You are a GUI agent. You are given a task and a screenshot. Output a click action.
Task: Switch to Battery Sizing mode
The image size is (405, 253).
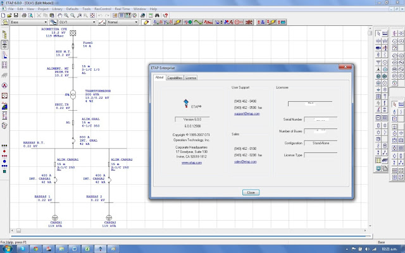[282, 22]
